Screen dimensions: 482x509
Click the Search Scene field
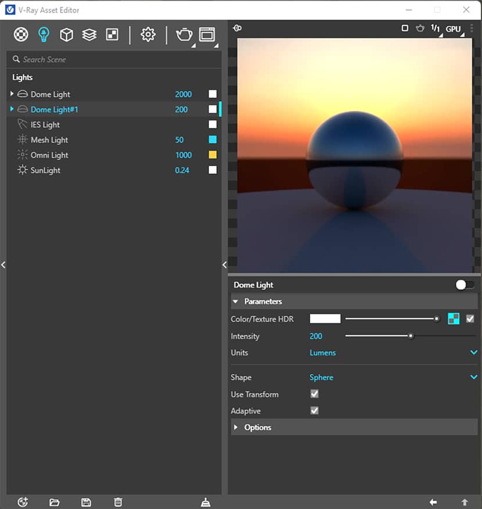[114, 59]
